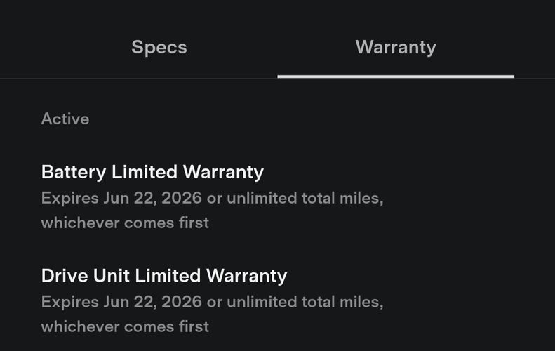Click the word 'Battery' in the first heading
This screenshot has width=555, height=351.
pyautogui.click(x=74, y=172)
